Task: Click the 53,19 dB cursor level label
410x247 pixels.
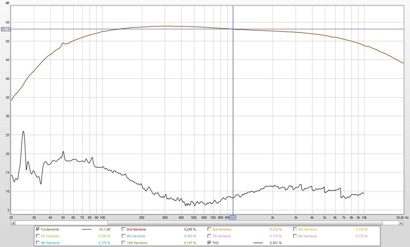Action: 6,29
